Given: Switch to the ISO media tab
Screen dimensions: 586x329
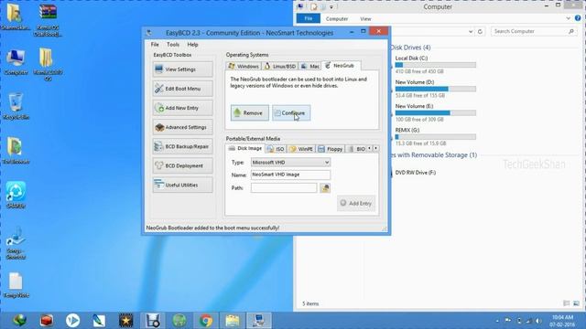Looking at the screenshot, I should tap(276, 149).
